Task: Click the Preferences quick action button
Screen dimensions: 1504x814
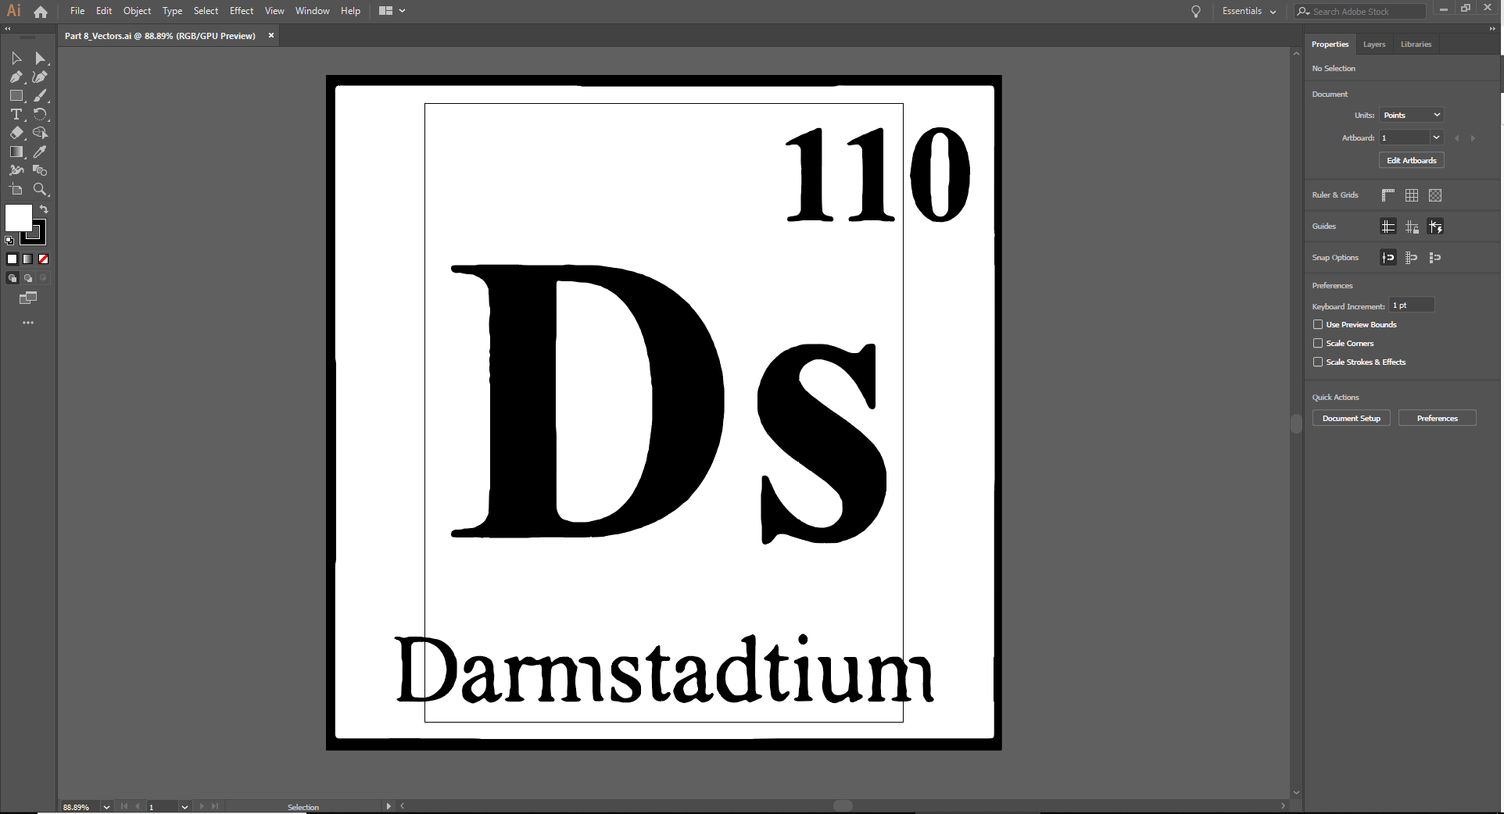Action: point(1437,418)
